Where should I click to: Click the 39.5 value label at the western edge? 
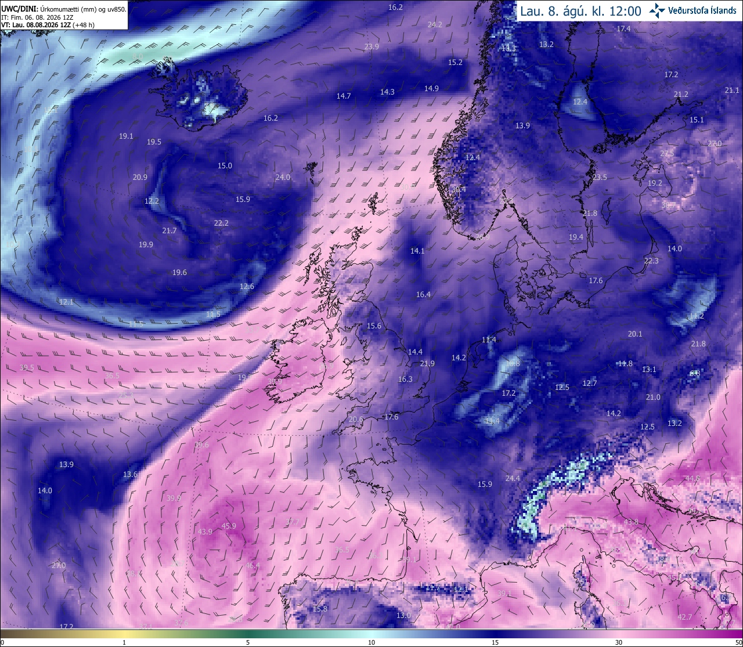coord(27,368)
